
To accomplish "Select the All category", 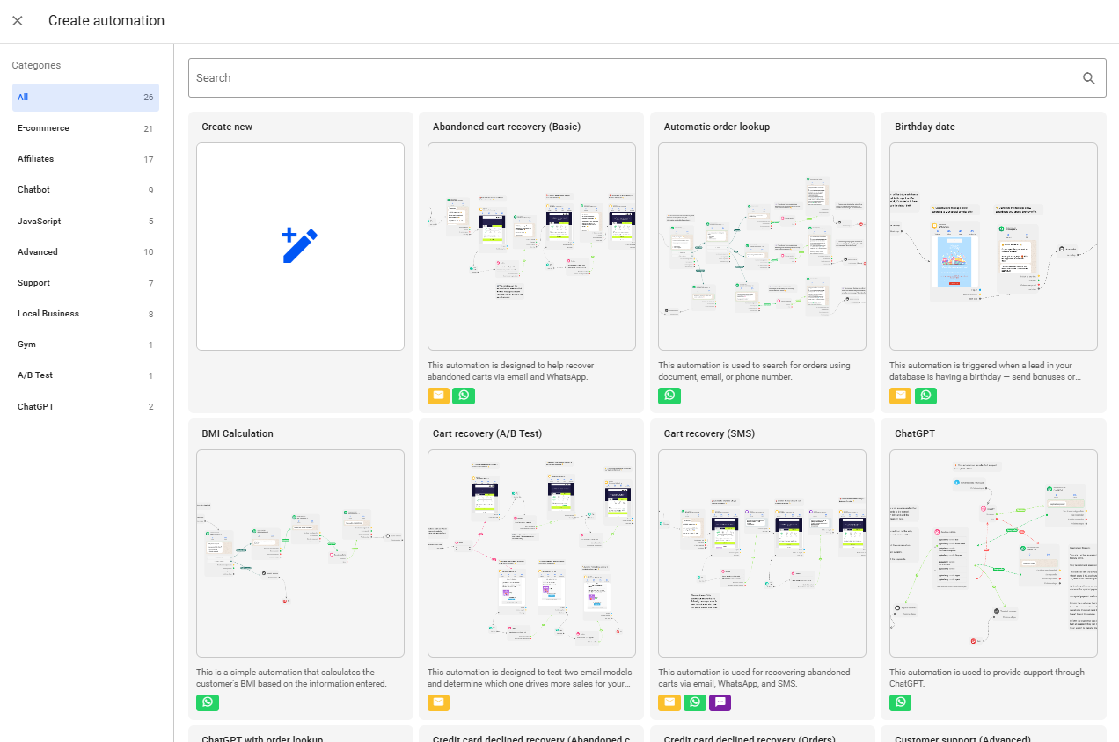I will 85,98.
